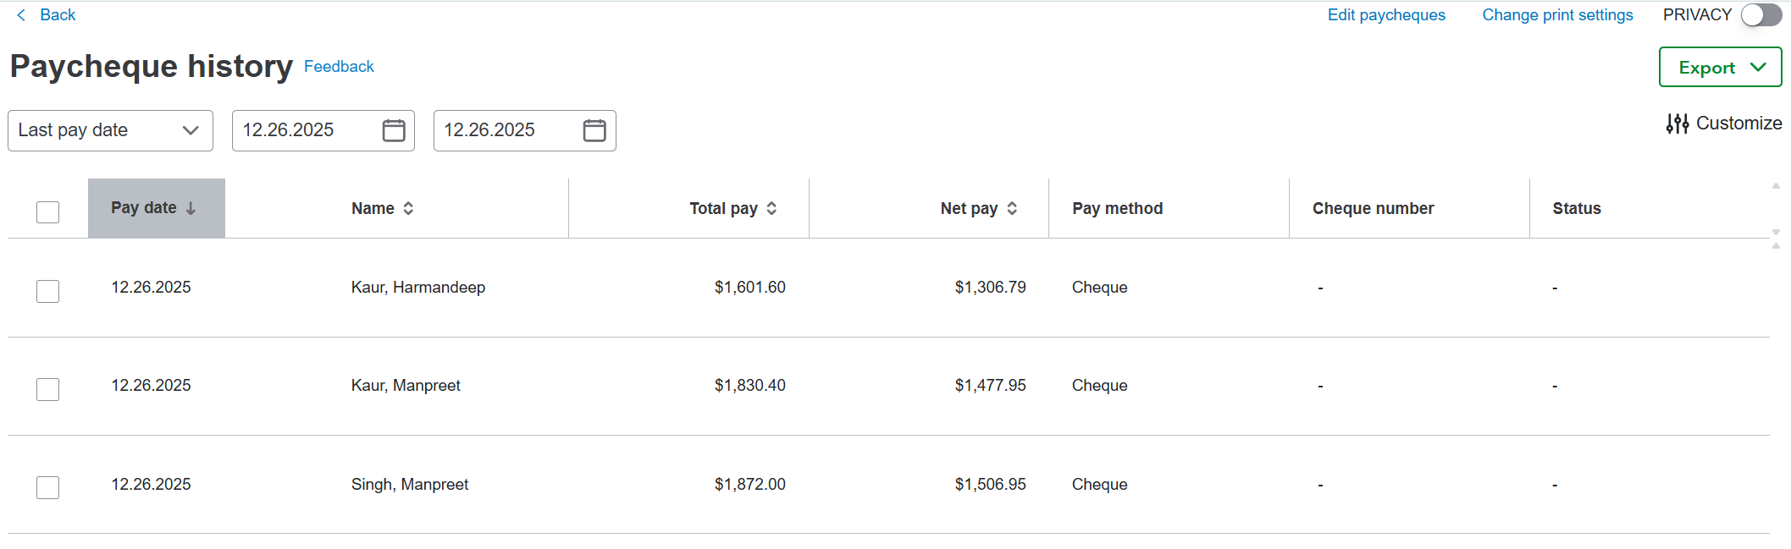Open the start date calendar picker icon
The height and width of the screenshot is (549, 1791).
[x=394, y=130]
